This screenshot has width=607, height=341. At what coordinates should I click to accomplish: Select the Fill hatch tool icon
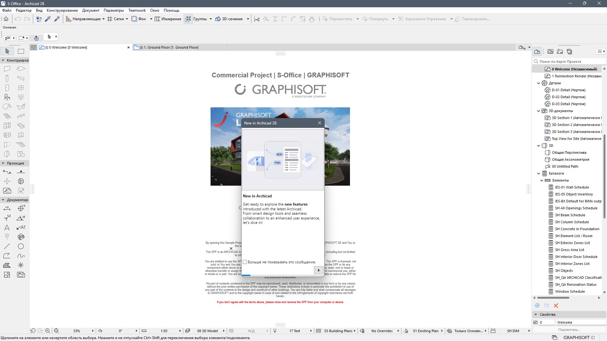[7, 265]
